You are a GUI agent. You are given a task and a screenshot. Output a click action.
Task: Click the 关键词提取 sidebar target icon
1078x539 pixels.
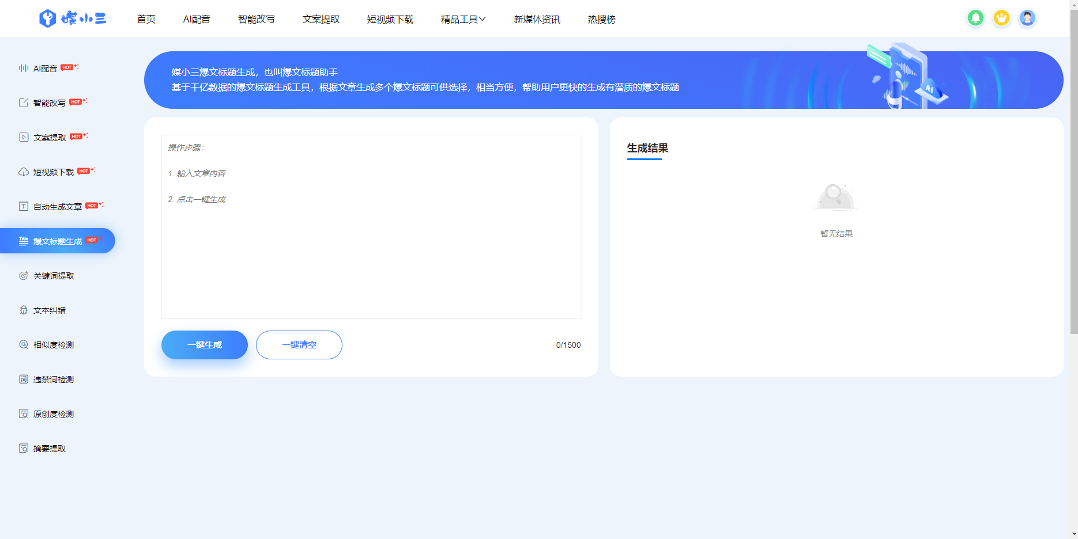click(24, 275)
